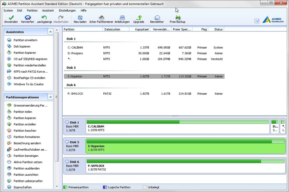This screenshot has width=289, height=192.
Task: Click Partition kopieren in Assistenten
Action: point(25,53)
